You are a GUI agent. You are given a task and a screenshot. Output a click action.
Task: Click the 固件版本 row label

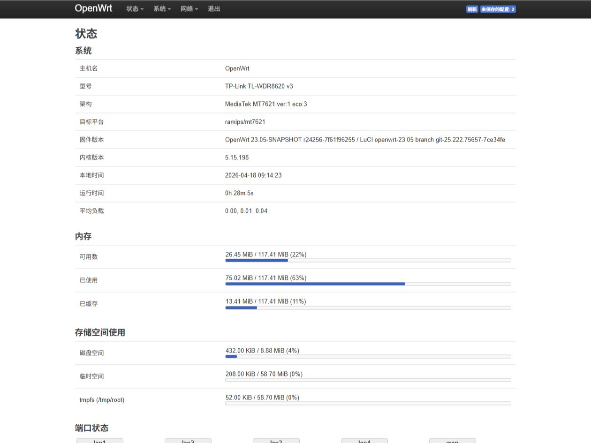pyautogui.click(x=92, y=140)
